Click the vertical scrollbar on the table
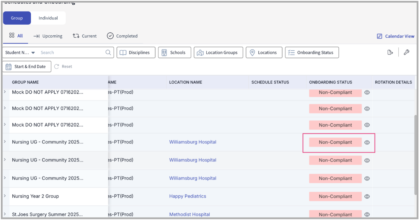Viewport: 420px width, 220px height. [416, 155]
